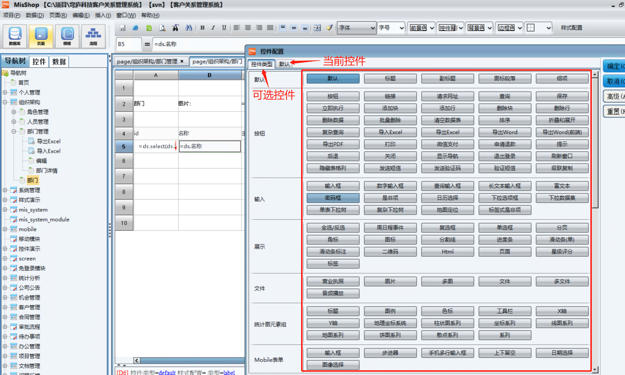Close the 部门管理 page tab
The image size is (625, 375).
pos(182,61)
